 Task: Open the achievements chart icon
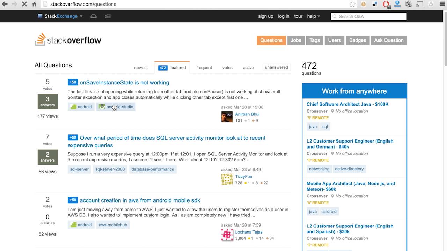(108, 16)
